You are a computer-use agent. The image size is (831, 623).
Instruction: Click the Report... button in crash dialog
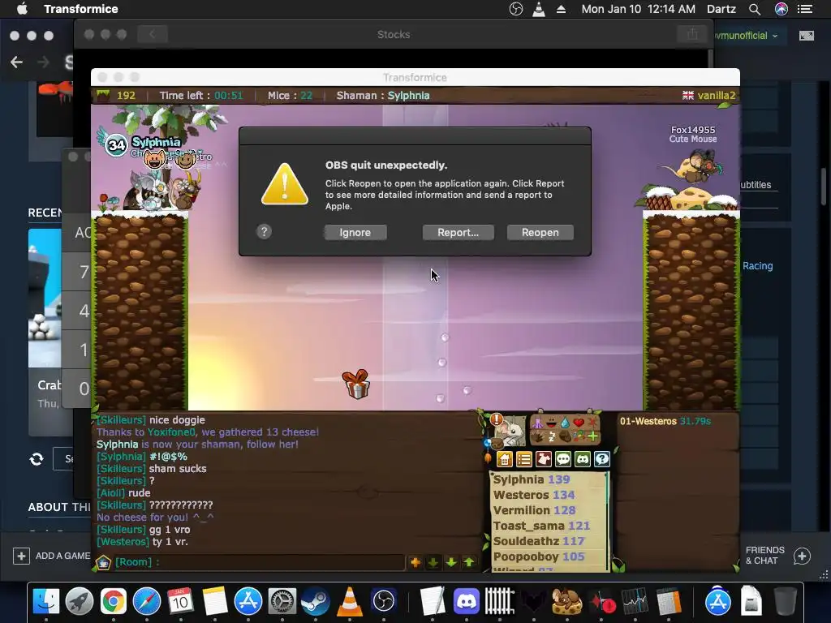pos(458,232)
